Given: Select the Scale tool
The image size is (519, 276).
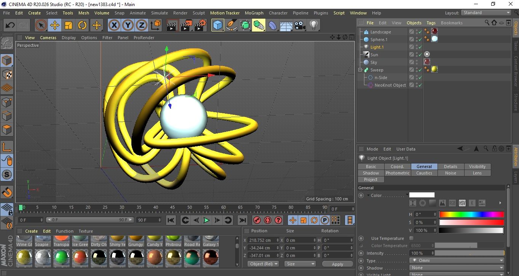Looking at the screenshot, I should [69, 25].
